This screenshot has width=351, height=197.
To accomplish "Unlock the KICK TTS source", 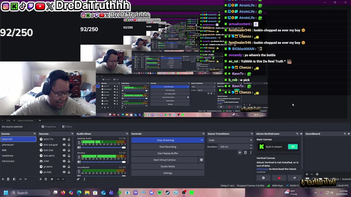I will coord(69,139).
